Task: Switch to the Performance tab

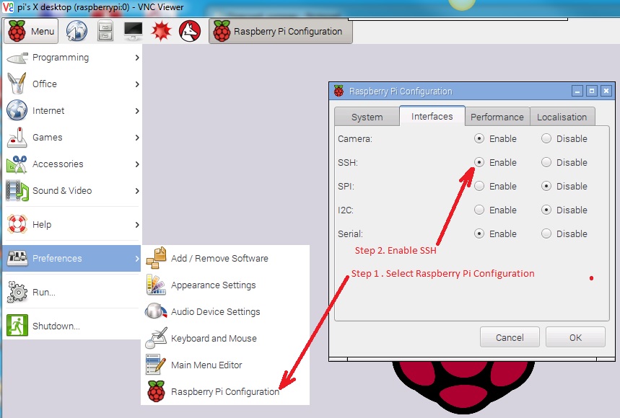Action: 497,117
